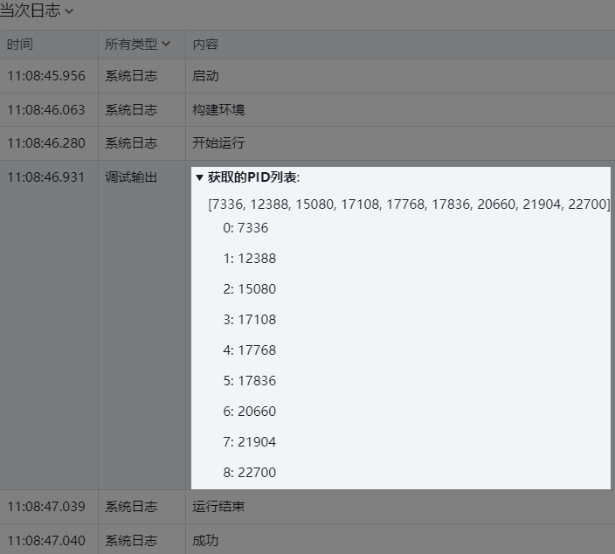The width and height of the screenshot is (615, 554).
Task: Select array item 4: 17768
Action: point(249,350)
